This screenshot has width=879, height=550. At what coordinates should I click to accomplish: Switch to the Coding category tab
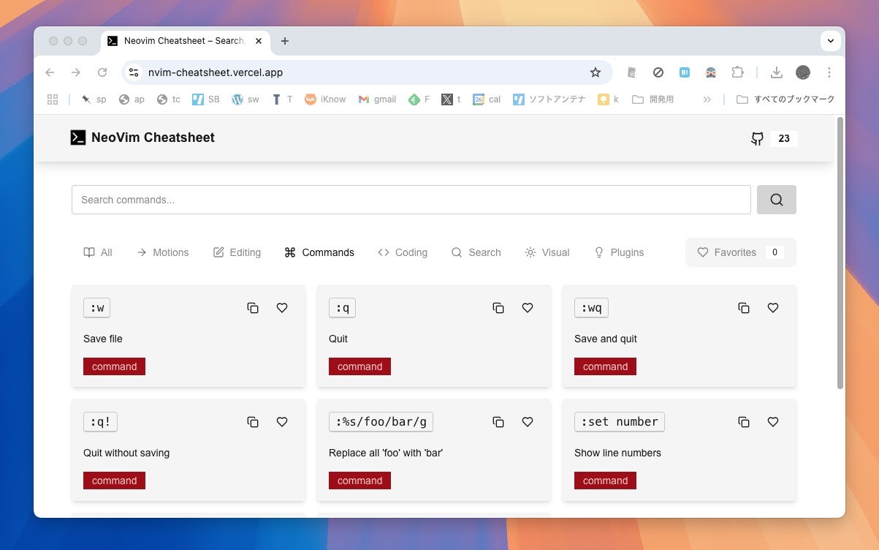(x=403, y=252)
